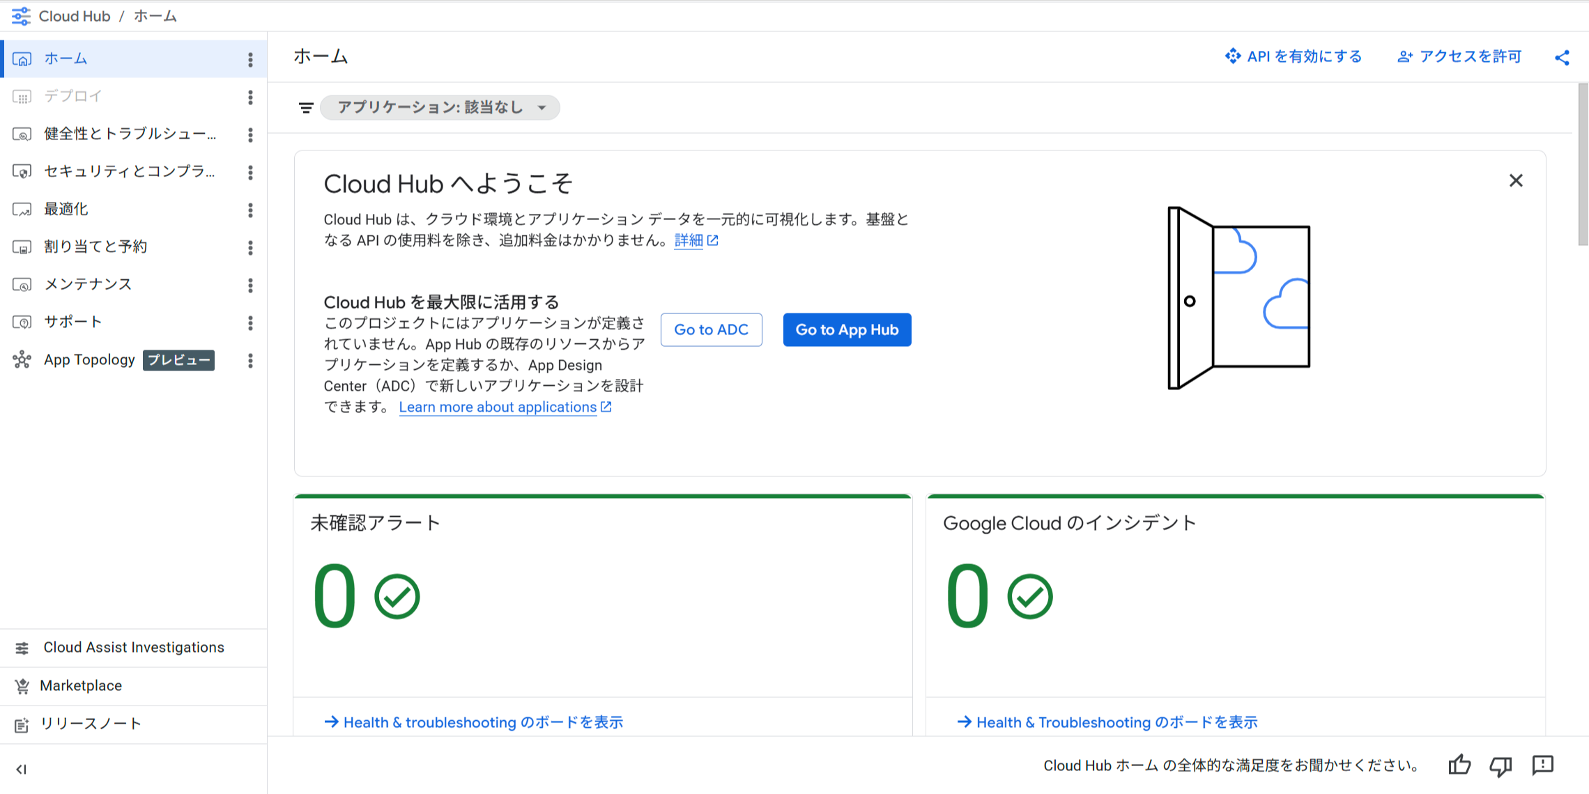Collapse the navigation sidebar
Screen dimensions: 1589x794
pos(22,770)
